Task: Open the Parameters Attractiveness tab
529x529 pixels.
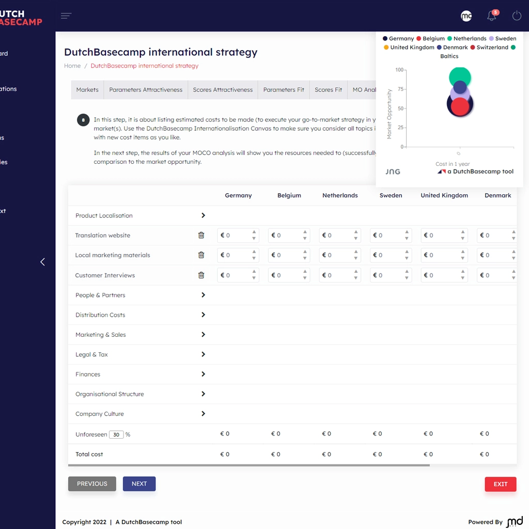Action: pos(146,90)
